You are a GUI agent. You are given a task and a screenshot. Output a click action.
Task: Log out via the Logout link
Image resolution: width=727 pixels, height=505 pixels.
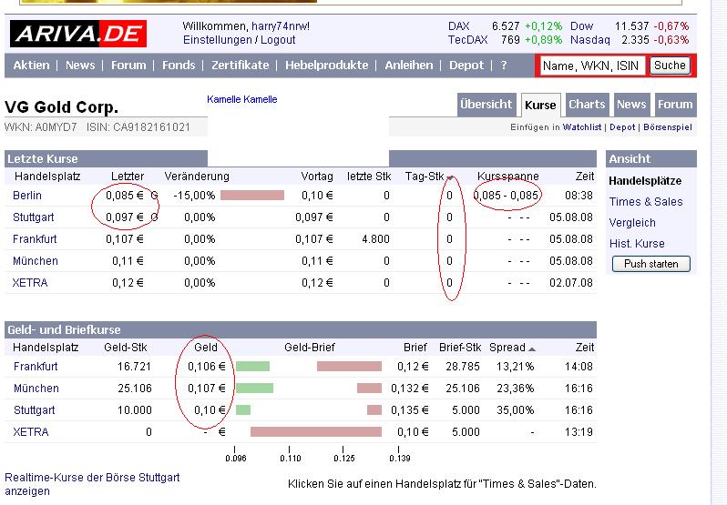(x=278, y=40)
